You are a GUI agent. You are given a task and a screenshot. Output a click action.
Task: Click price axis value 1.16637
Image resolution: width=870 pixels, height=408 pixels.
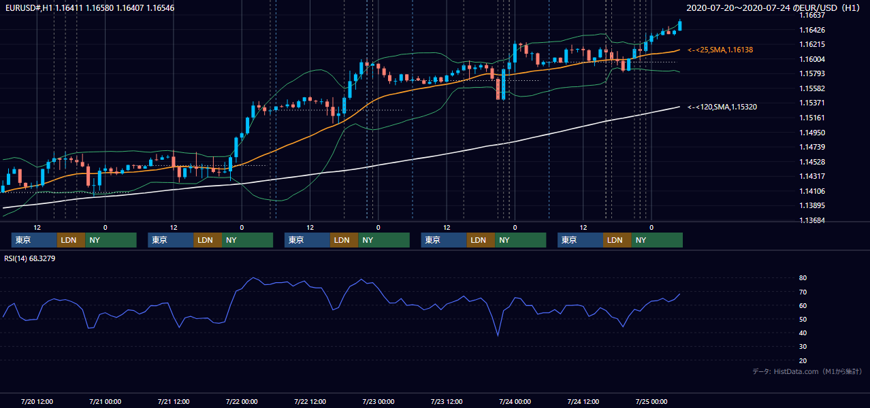tap(812, 15)
